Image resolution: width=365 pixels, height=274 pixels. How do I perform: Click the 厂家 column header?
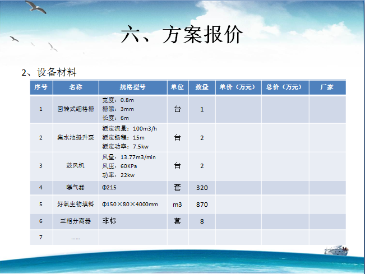(x=327, y=87)
